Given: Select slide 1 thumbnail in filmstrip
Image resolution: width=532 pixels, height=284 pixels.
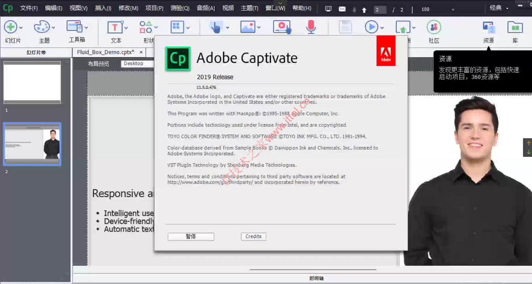Looking at the screenshot, I should coord(32,82).
